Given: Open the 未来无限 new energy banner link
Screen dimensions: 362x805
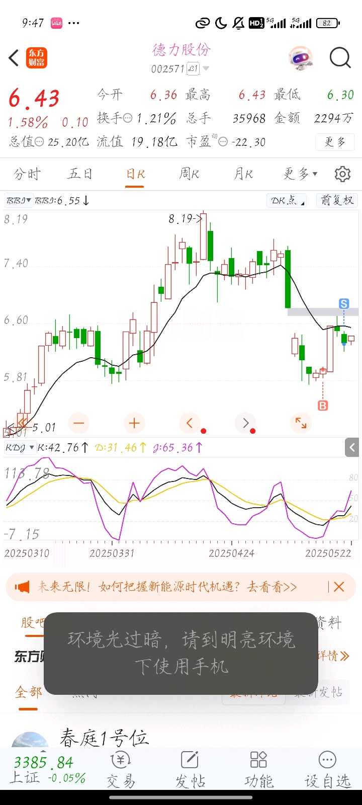Looking at the screenshot, I should click(167, 587).
